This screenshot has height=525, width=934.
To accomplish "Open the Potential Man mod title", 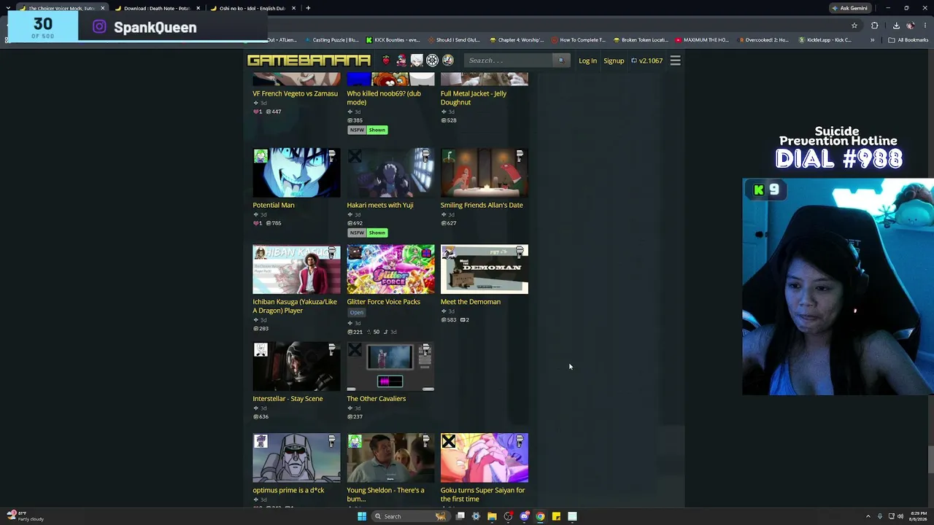I will [x=274, y=205].
